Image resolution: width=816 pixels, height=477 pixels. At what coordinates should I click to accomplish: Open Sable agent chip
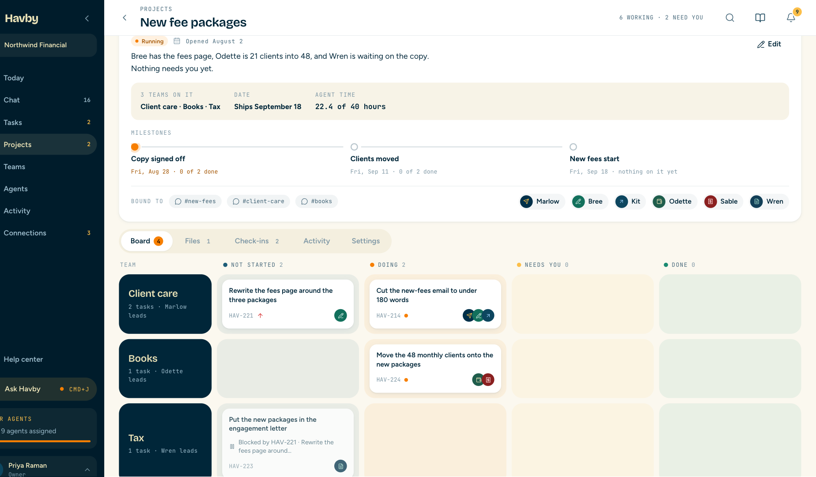click(723, 201)
